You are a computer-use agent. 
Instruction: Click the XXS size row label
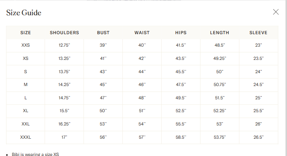click(x=26, y=45)
